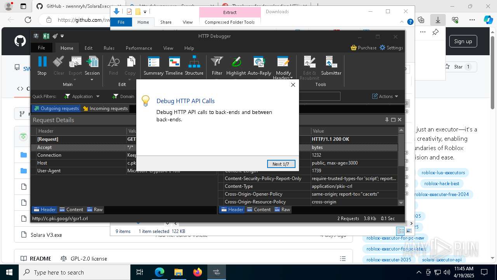Click the Star repository button
The image size is (497, 280).
tap(459, 67)
